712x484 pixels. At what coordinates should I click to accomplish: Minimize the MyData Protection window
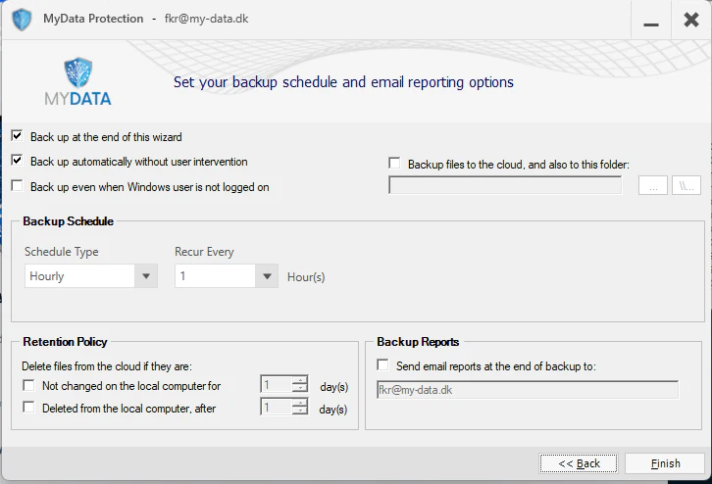pyautogui.click(x=650, y=22)
